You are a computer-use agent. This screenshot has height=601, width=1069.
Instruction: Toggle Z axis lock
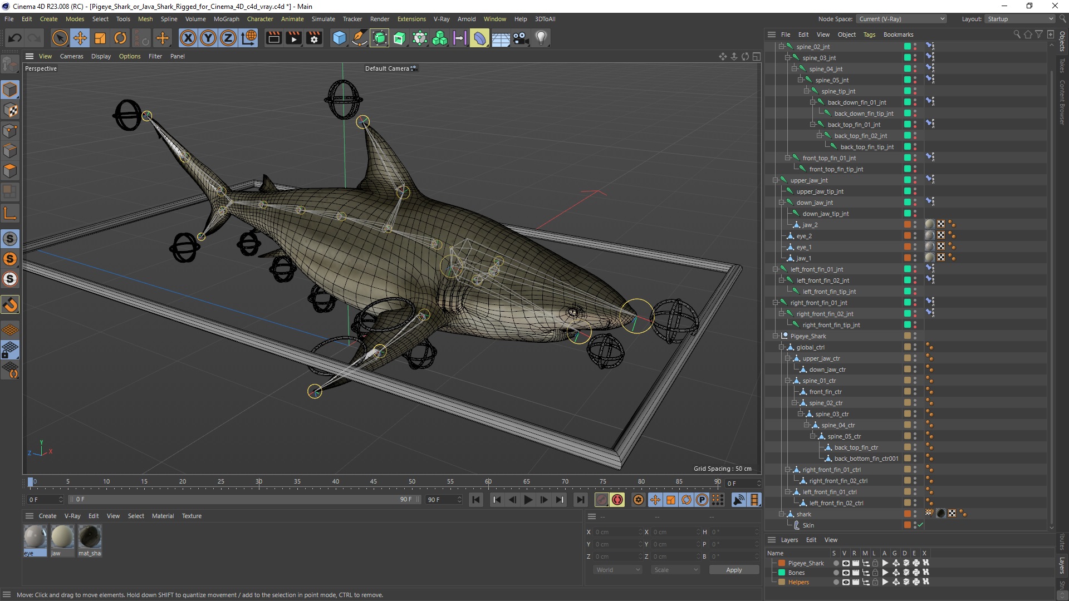(228, 38)
